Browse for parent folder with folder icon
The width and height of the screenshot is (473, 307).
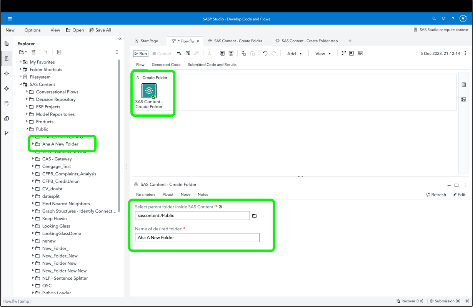(x=255, y=216)
